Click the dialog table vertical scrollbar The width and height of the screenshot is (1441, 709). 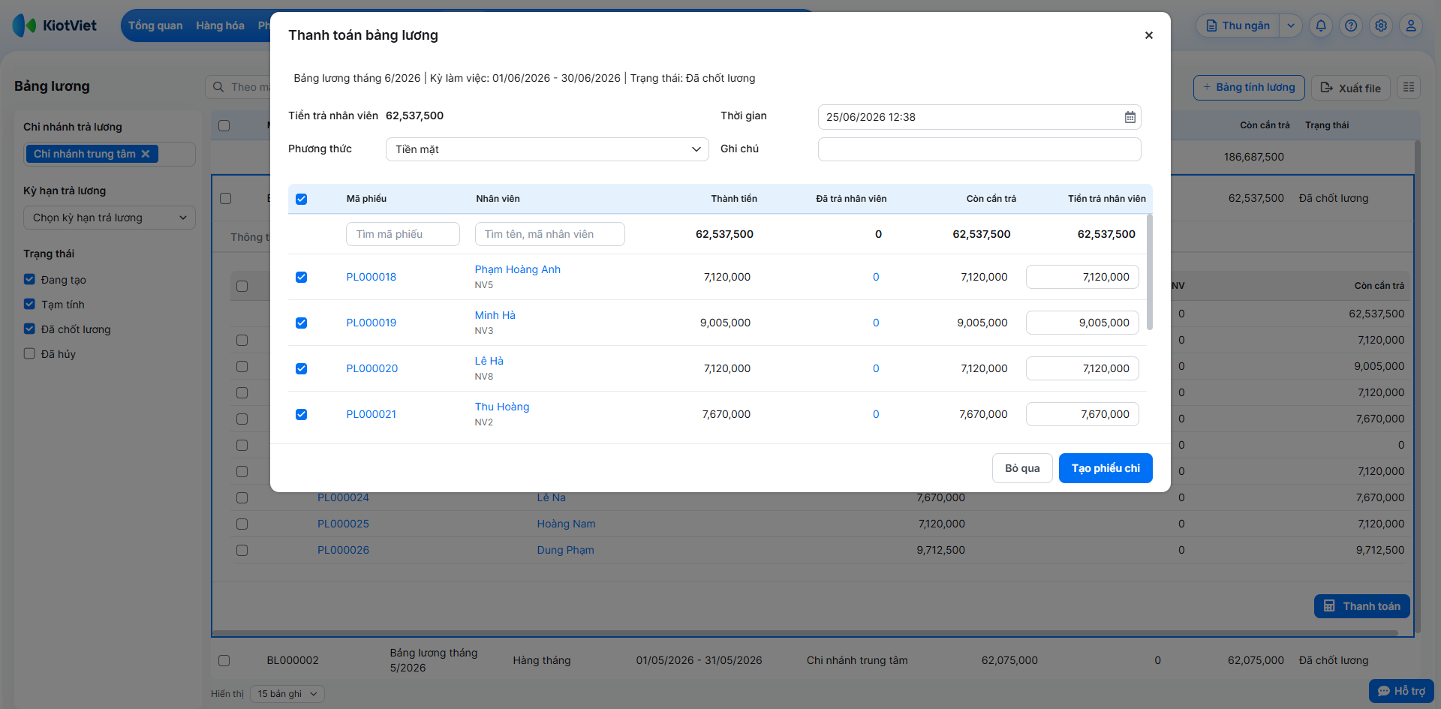[1150, 272]
